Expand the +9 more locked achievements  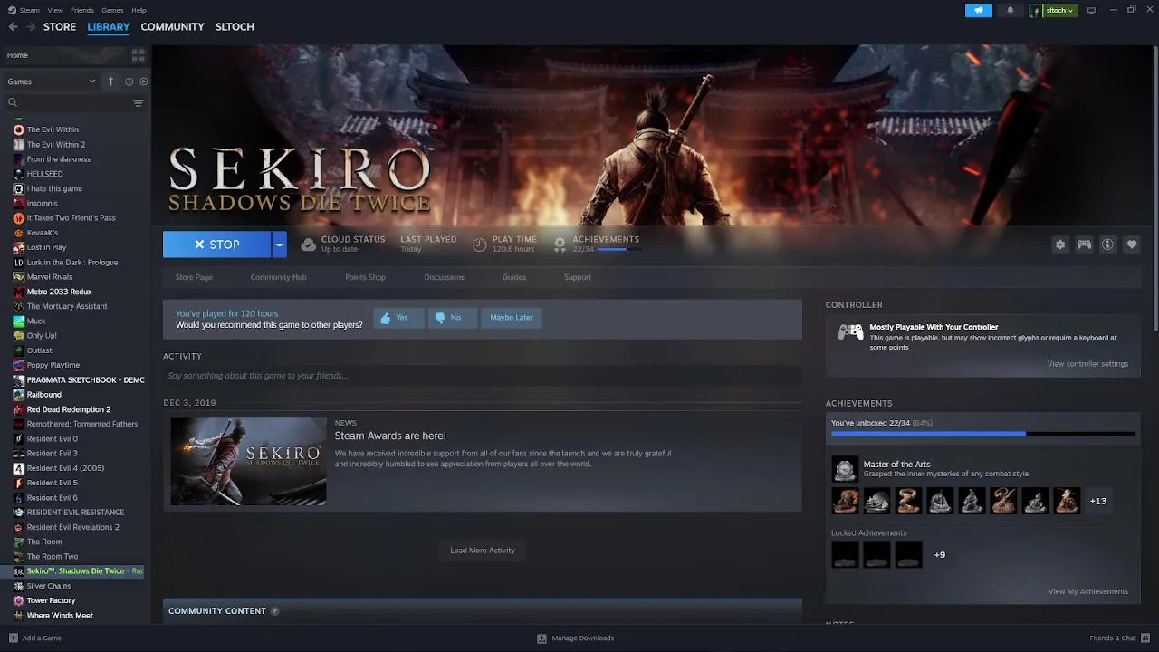939,555
